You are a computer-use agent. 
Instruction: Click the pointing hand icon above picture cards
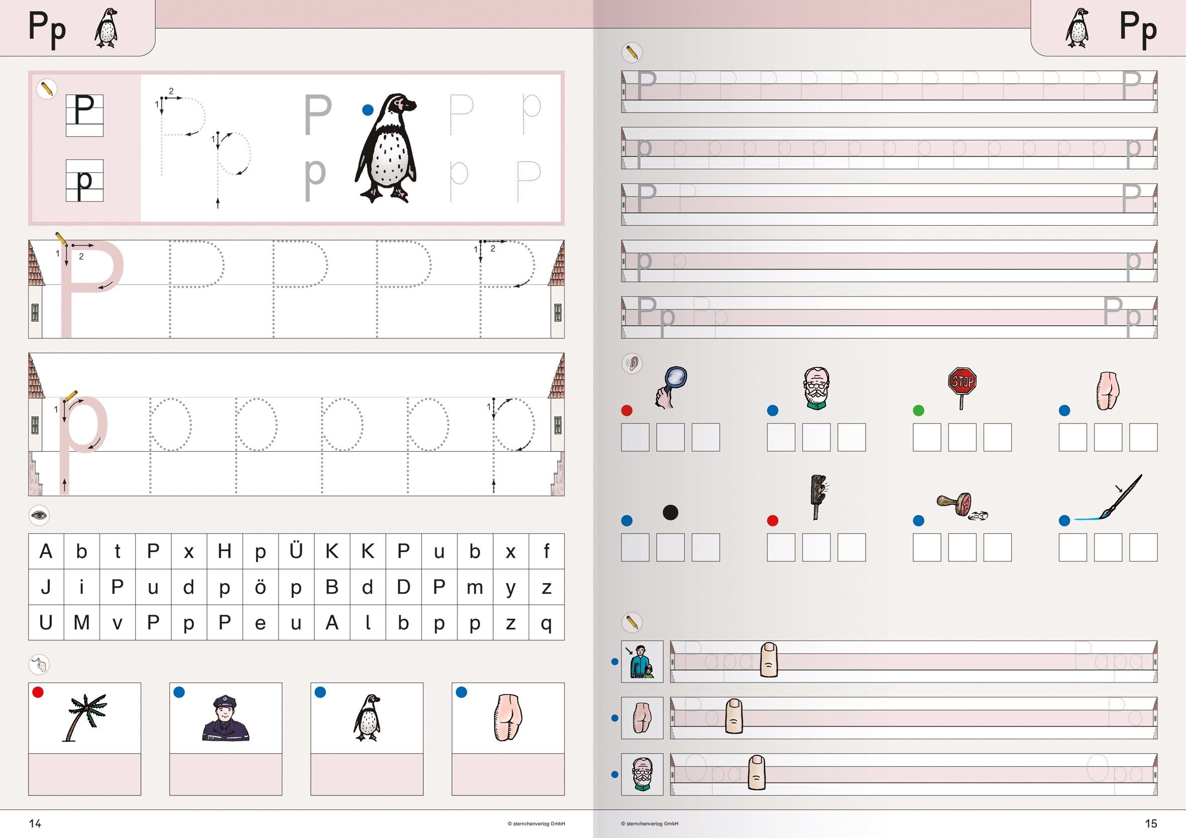pyautogui.click(x=39, y=664)
